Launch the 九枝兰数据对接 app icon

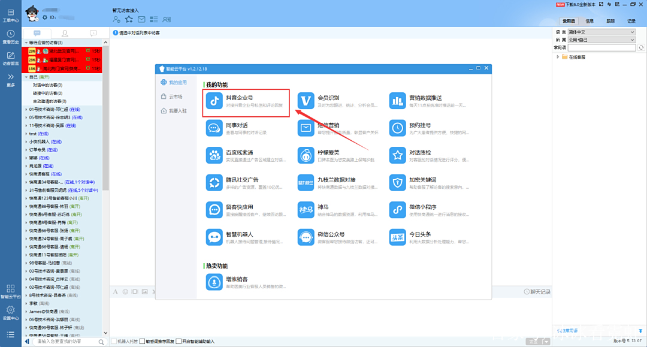coord(306,182)
